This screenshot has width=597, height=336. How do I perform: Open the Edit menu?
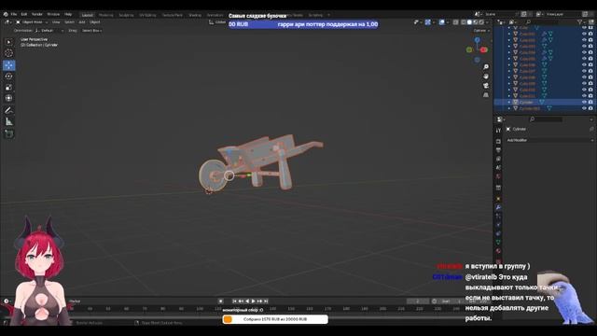pos(24,14)
